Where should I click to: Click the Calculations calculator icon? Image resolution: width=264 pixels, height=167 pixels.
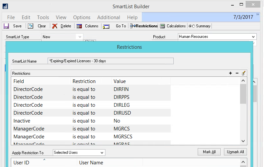point(162,26)
